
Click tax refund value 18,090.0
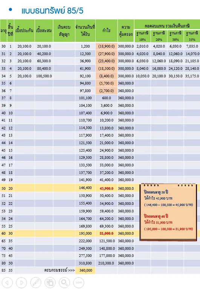(x=176, y=61)
